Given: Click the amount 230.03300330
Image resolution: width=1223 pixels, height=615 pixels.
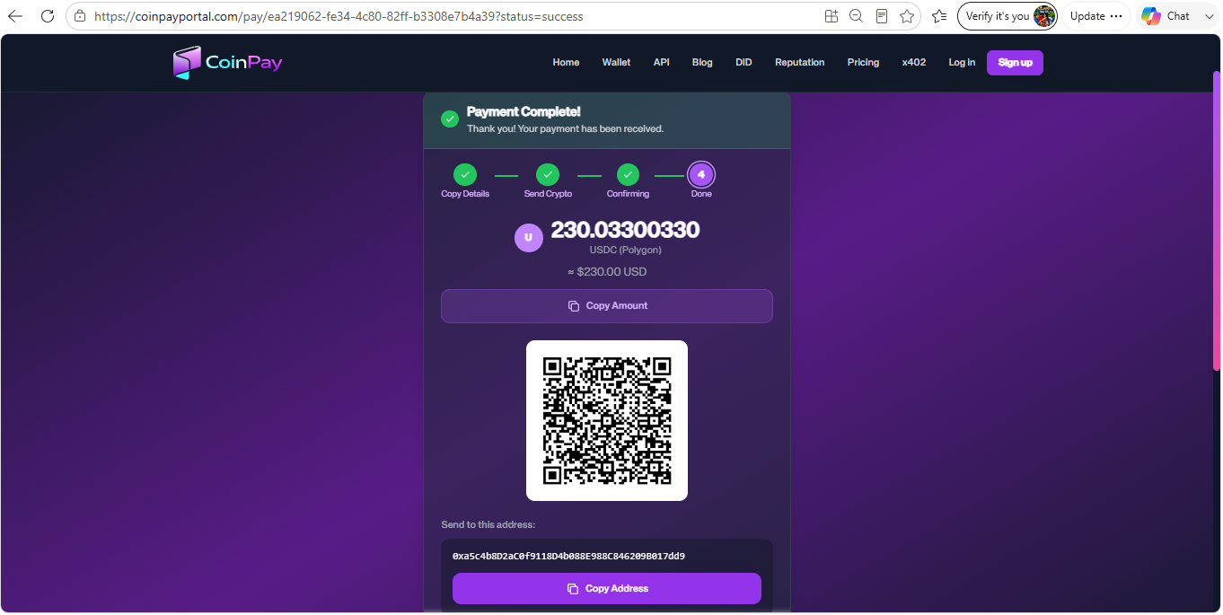Looking at the screenshot, I should (x=625, y=230).
